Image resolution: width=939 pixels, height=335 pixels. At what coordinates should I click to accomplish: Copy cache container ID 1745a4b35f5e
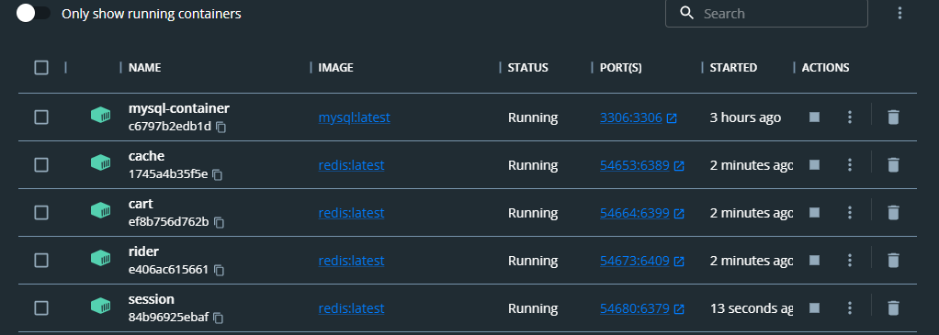[218, 174]
